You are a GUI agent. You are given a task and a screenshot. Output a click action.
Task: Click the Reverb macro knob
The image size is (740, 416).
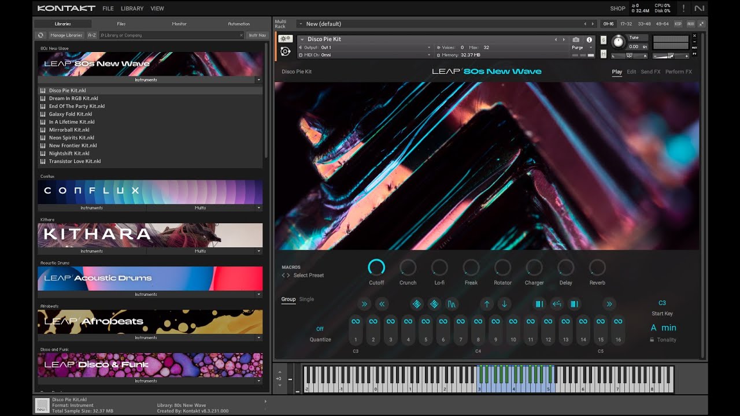coord(597,267)
